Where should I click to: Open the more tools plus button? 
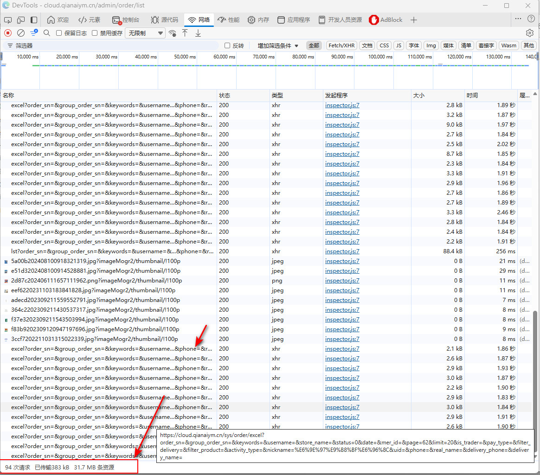[414, 20]
